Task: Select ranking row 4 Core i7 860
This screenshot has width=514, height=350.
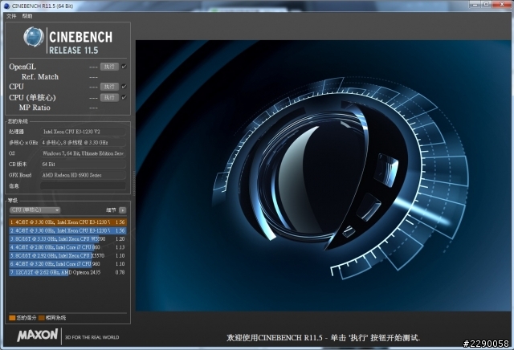Action: coord(67,247)
